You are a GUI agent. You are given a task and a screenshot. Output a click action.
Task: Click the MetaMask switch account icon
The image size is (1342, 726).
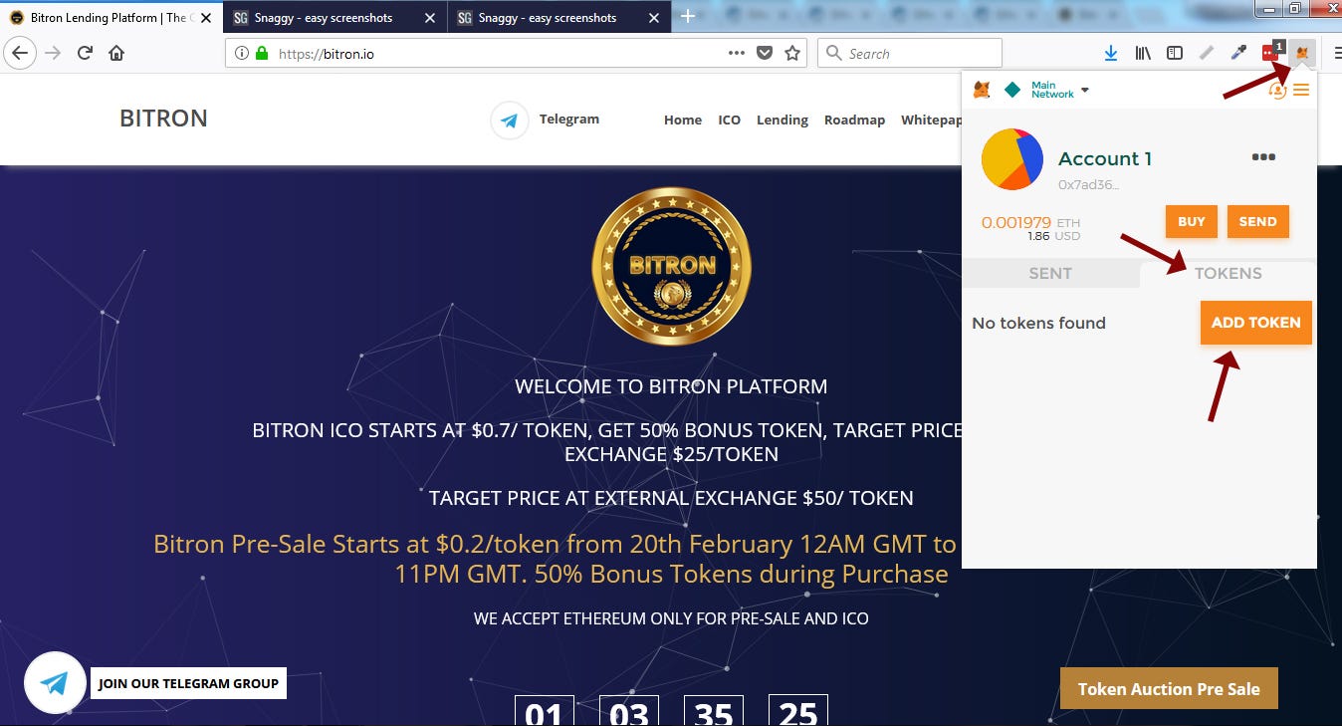1277,91
